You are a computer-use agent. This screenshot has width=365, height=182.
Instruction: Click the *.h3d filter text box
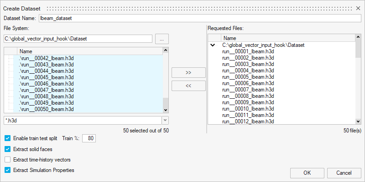click(83, 120)
